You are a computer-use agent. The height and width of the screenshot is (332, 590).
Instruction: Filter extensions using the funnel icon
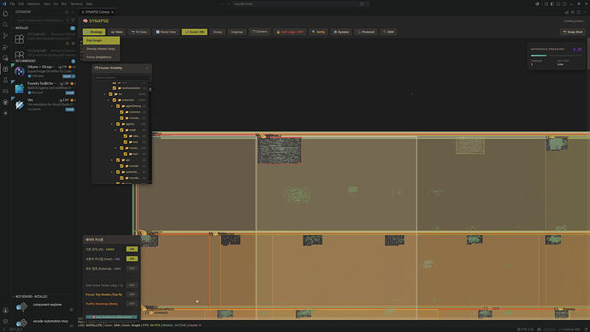click(73, 20)
